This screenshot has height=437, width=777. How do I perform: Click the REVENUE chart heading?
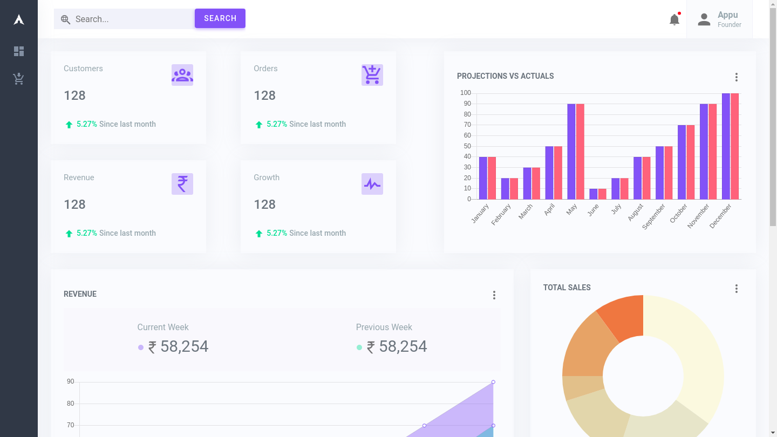click(x=80, y=294)
